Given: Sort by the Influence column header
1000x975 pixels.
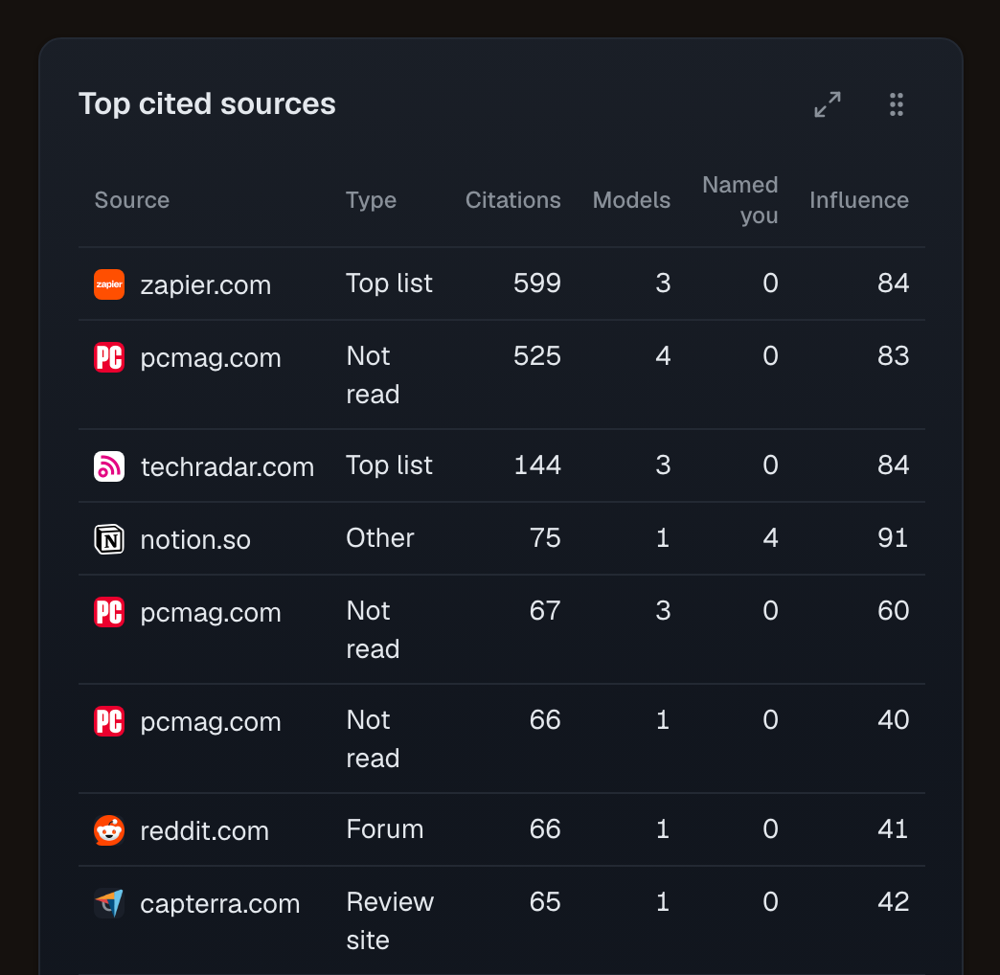Looking at the screenshot, I should tap(859, 200).
